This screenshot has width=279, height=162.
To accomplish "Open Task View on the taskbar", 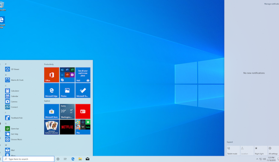I will pyautogui.click(x=65, y=159).
